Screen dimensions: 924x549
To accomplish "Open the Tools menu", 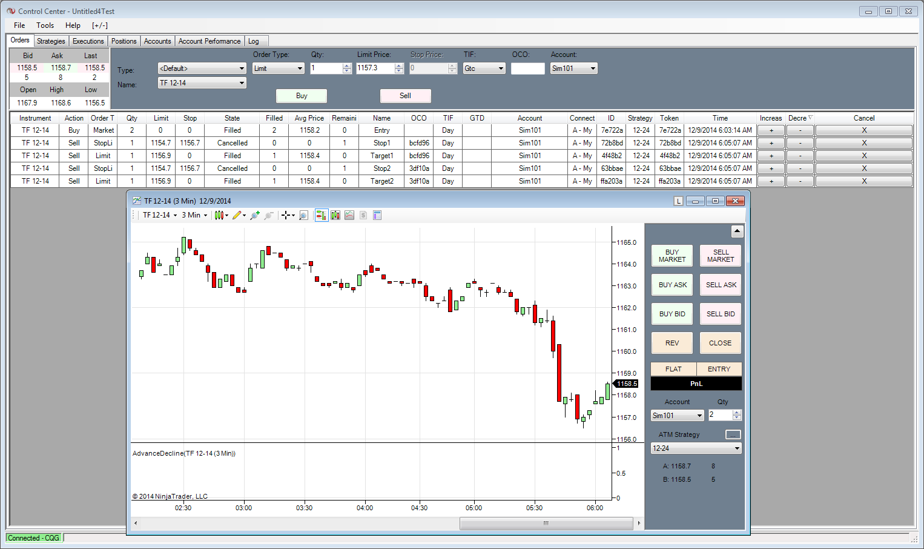I will click(x=45, y=25).
